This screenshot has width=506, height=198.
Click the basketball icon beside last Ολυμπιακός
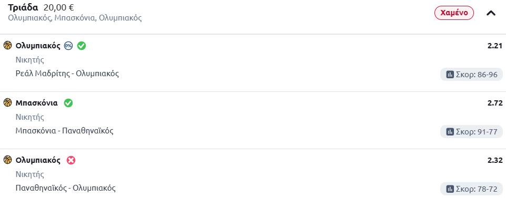(7, 160)
